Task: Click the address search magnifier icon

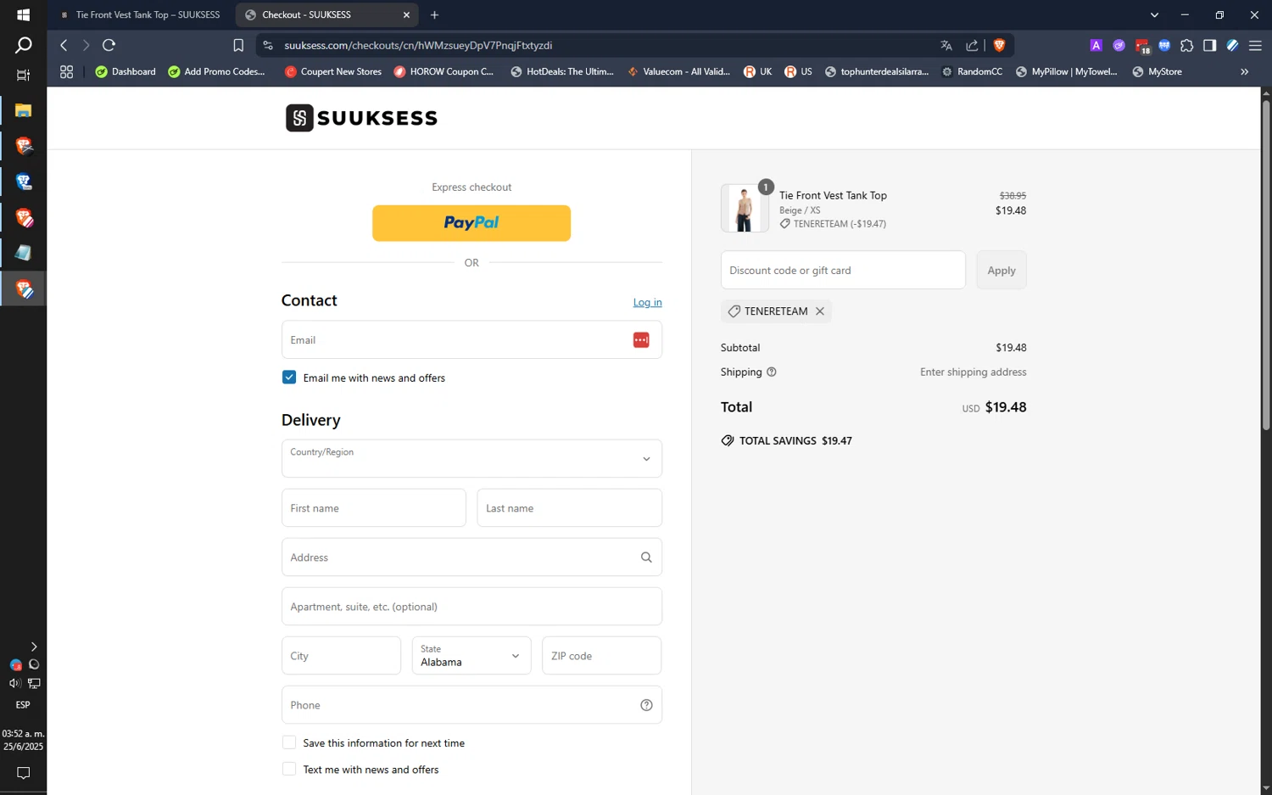Action: [646, 557]
